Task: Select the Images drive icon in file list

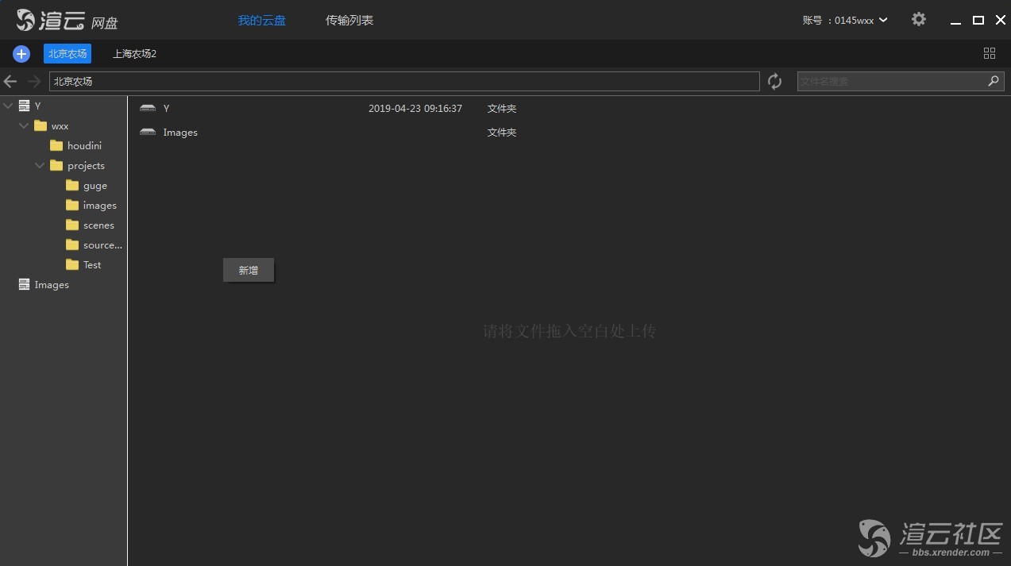Action: click(x=148, y=133)
